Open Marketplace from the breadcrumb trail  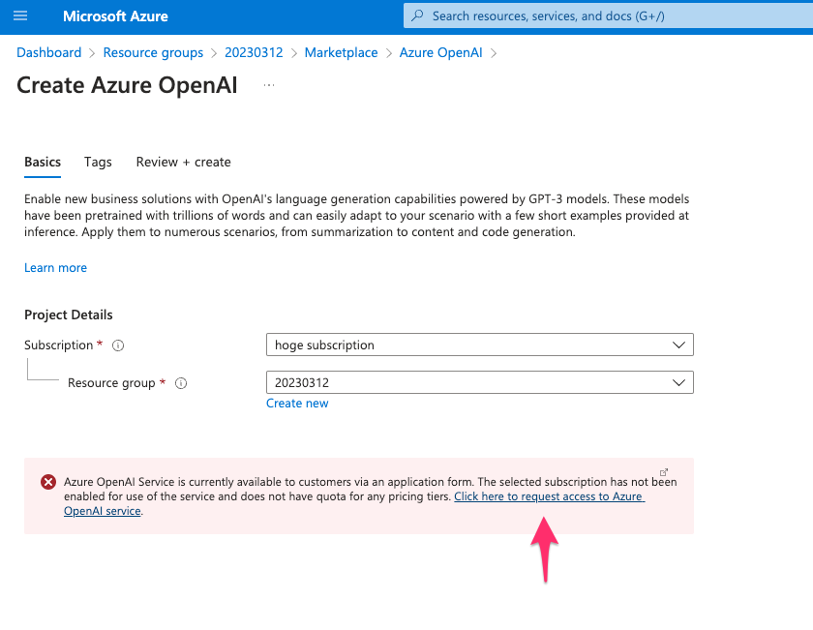click(341, 52)
